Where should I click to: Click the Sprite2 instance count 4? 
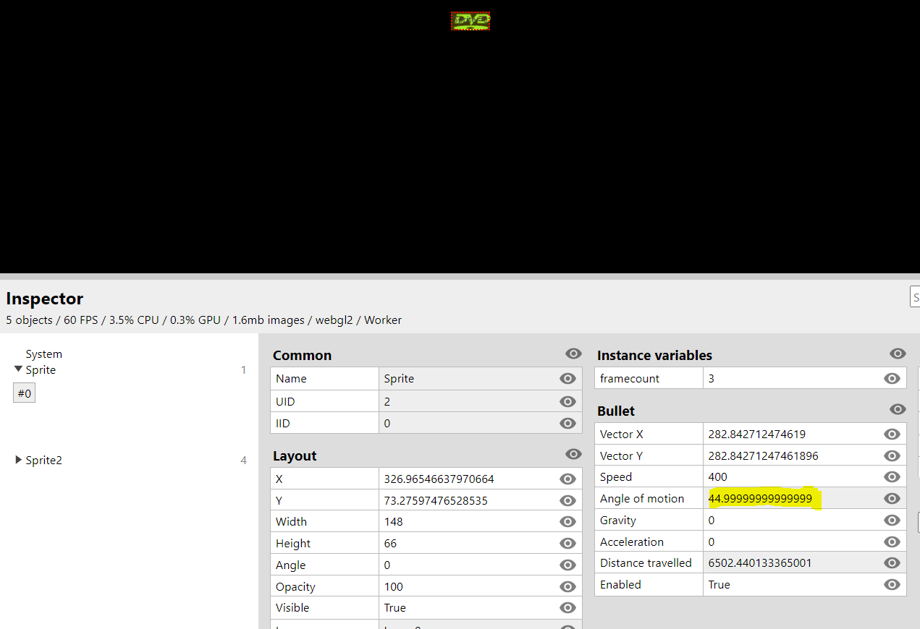(x=243, y=460)
